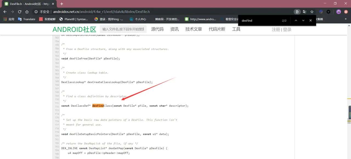The width and height of the screenshot is (351, 159).
Task: Jump to next dexFind match with down arrow
Action: 303,20
